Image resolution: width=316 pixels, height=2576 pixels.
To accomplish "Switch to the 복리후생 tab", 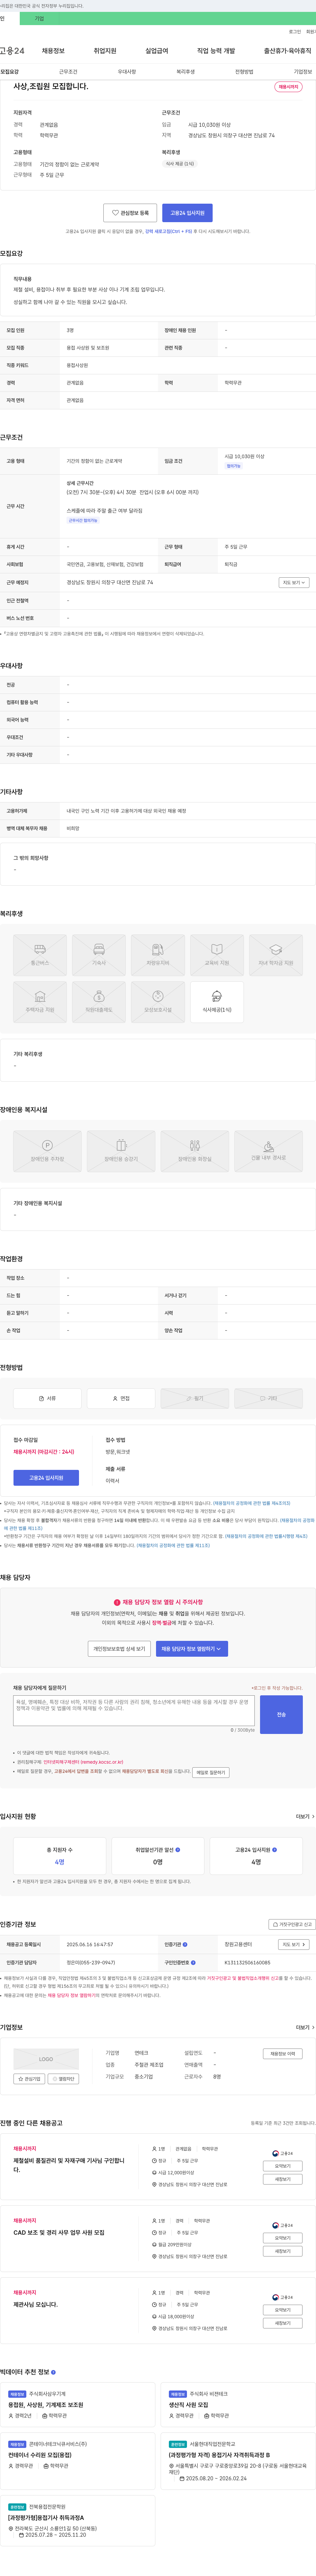I will (x=185, y=72).
